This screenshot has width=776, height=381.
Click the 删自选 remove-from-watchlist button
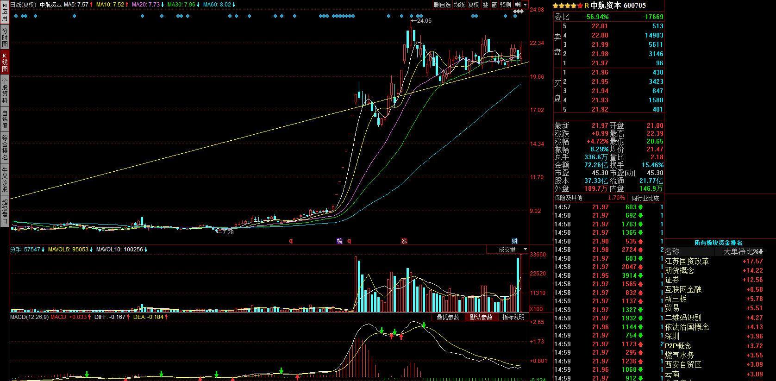(442, 5)
